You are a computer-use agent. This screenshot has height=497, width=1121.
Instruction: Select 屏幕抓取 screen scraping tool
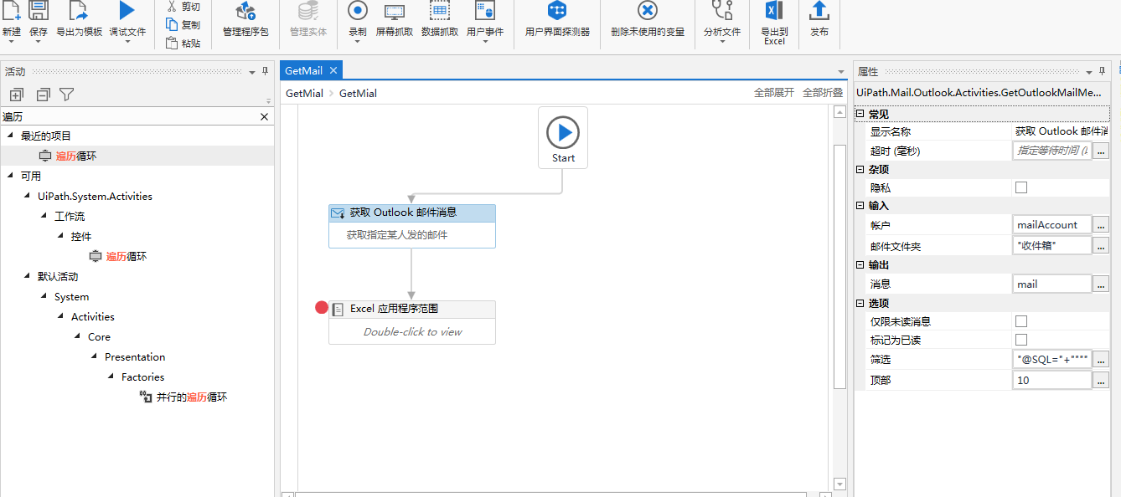(395, 12)
